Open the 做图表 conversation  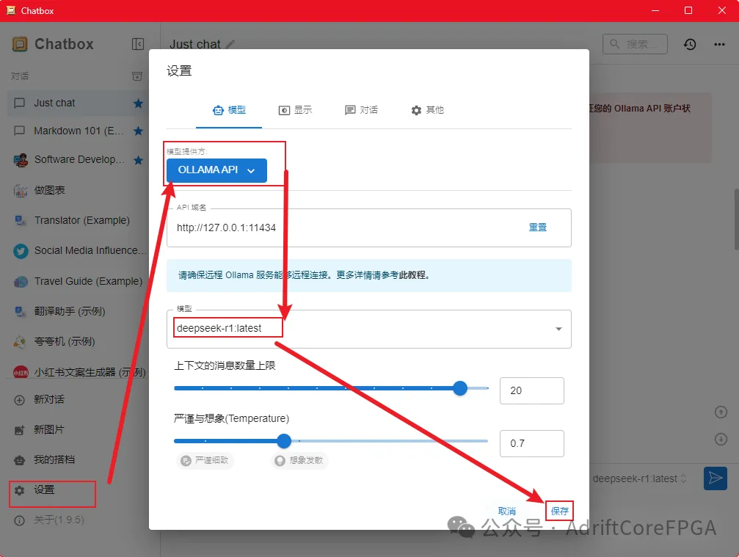click(78, 190)
